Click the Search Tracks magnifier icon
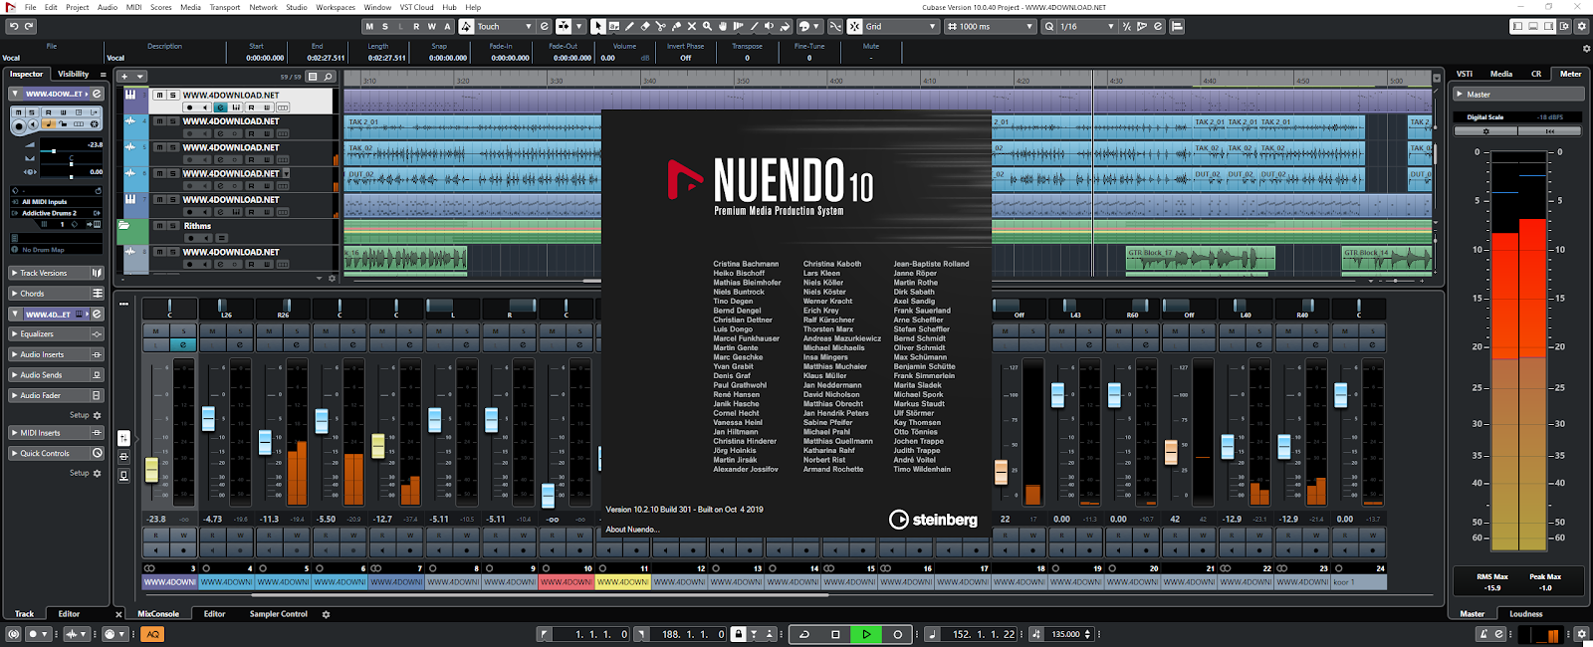 [328, 77]
